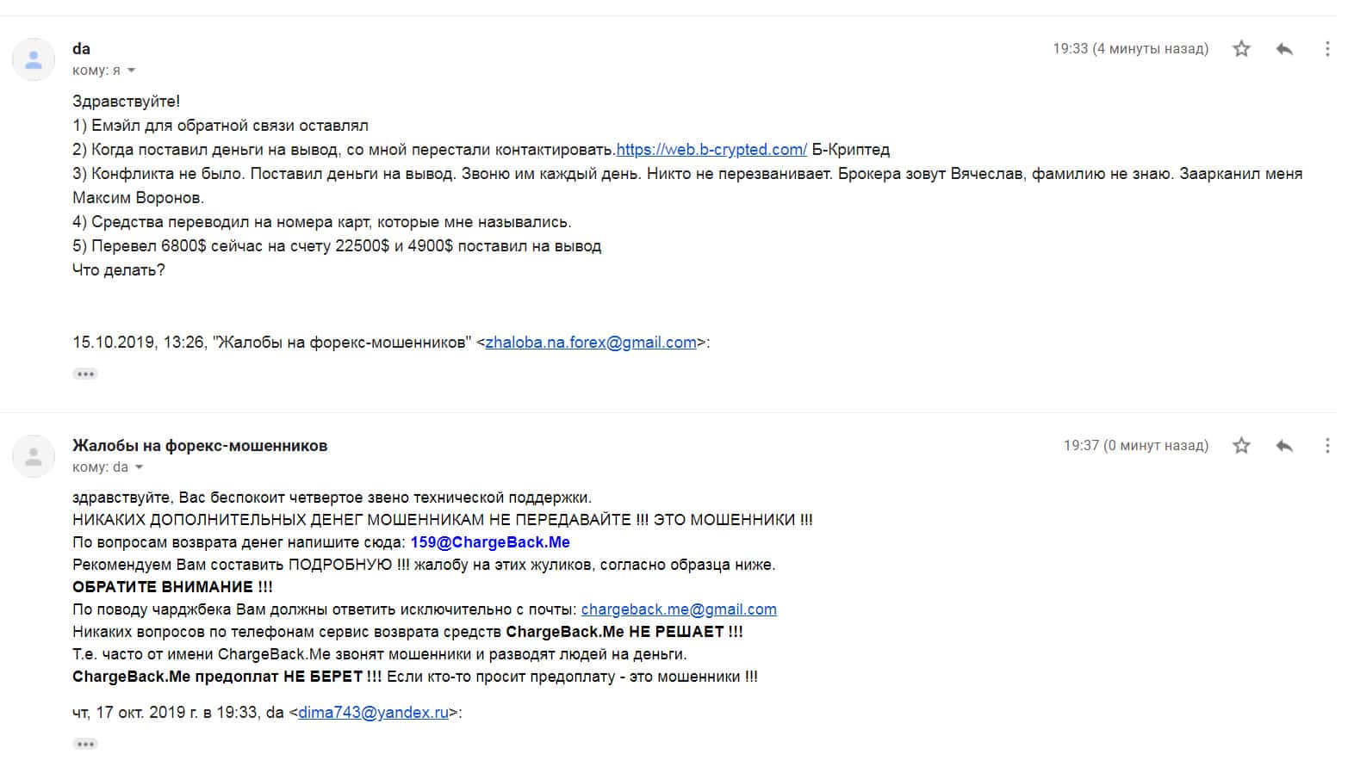Star the first email from da
This screenshot has width=1354, height=773.
(x=1241, y=49)
